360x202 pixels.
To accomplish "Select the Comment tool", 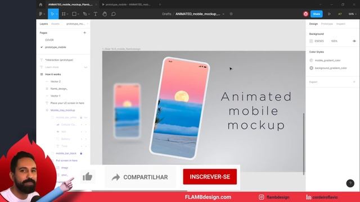I will (x=114, y=14).
